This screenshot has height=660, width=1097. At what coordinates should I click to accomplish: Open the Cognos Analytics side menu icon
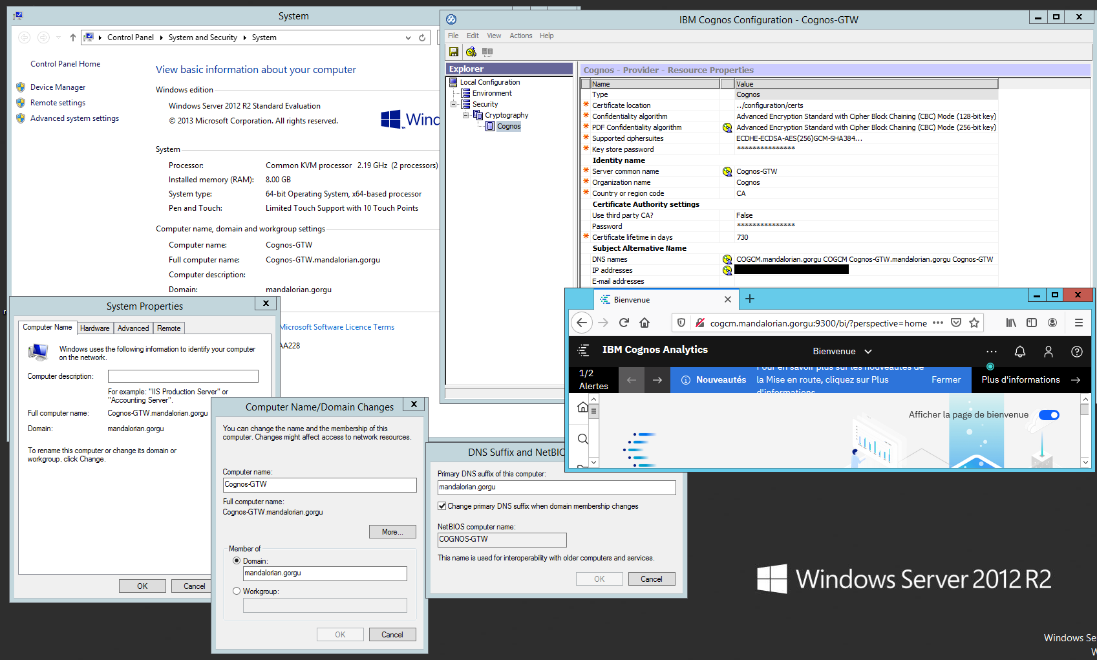click(583, 350)
